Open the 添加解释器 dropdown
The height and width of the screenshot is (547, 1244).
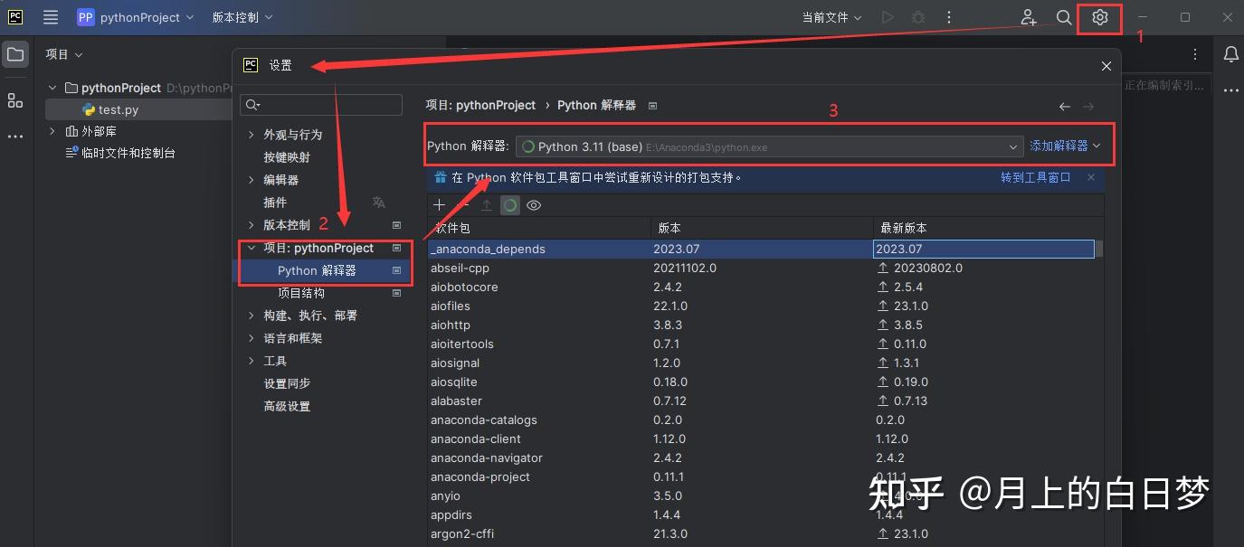1066,145
